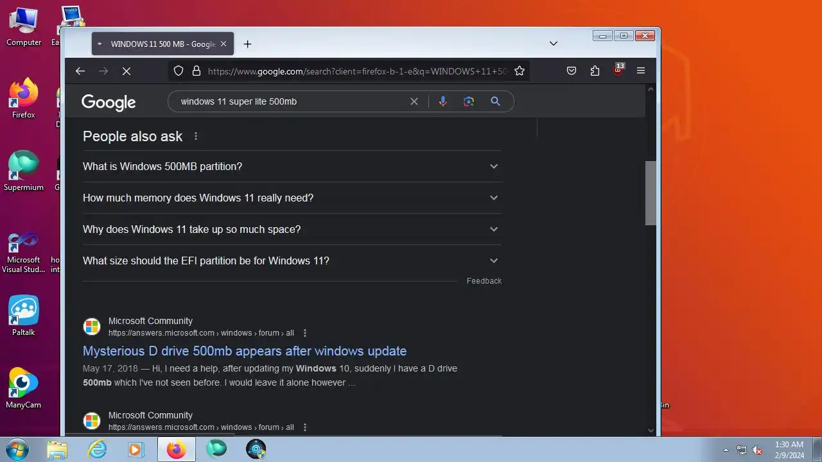Viewport: 822px width, 462px height.
Task: Select the Computer desktop icon
Action: pos(24,27)
